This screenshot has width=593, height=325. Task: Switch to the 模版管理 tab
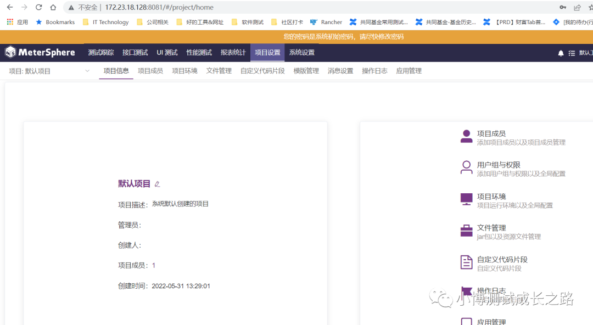pyautogui.click(x=306, y=71)
